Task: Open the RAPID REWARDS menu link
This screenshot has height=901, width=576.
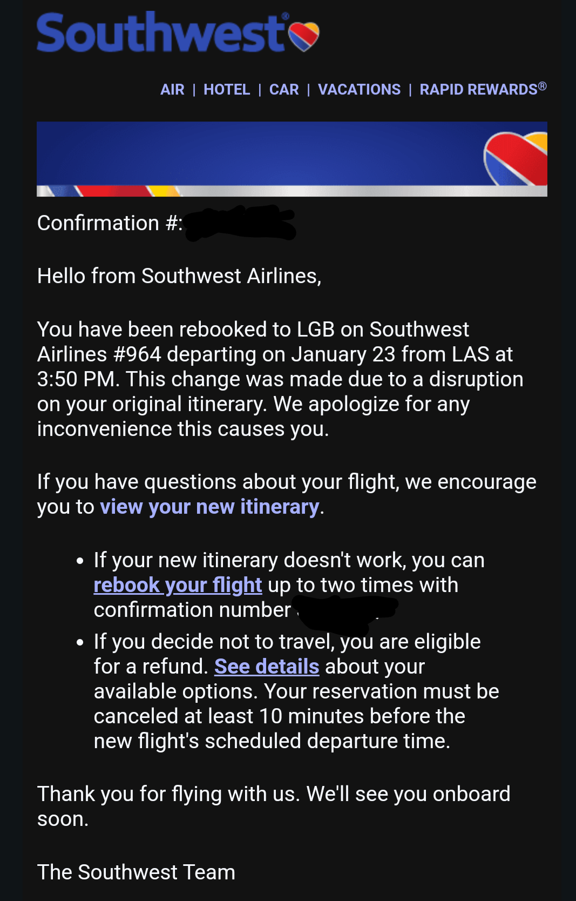Action: (x=483, y=89)
